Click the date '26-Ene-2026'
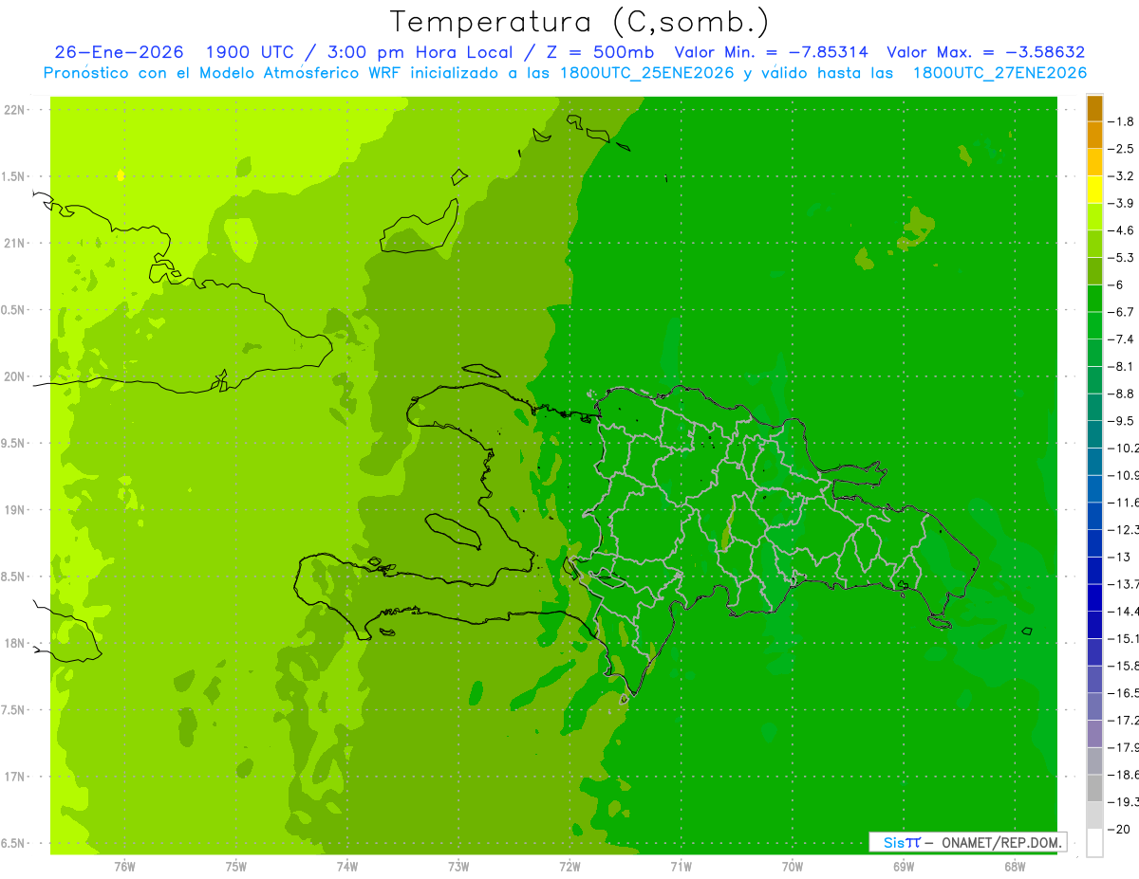 coord(119,52)
